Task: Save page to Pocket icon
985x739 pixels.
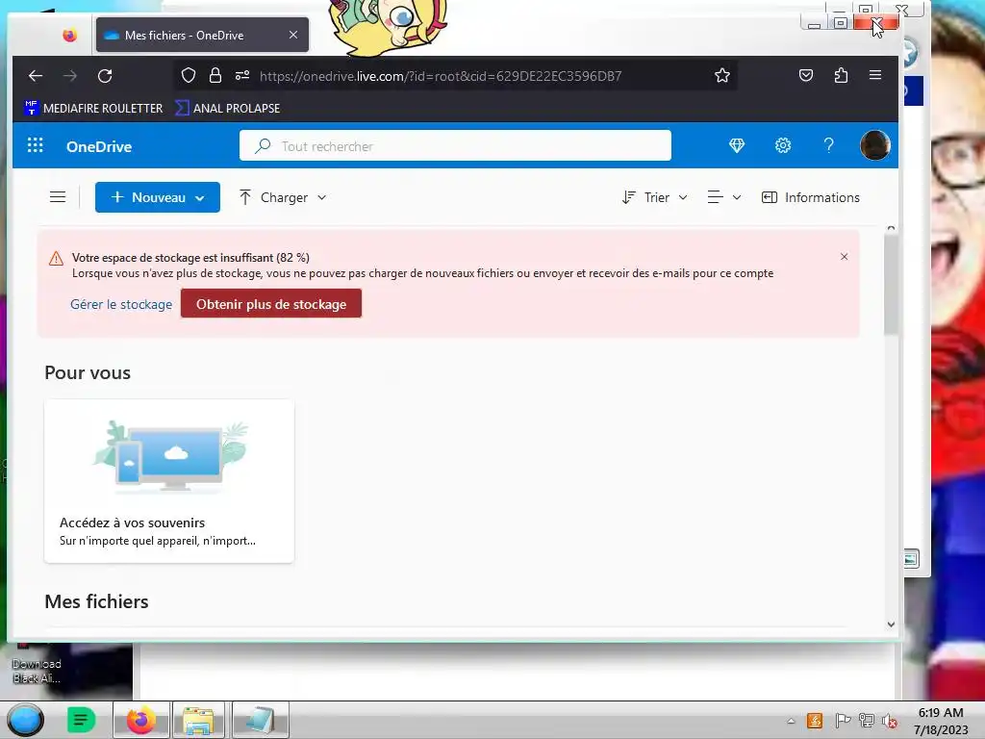Action: click(x=806, y=75)
